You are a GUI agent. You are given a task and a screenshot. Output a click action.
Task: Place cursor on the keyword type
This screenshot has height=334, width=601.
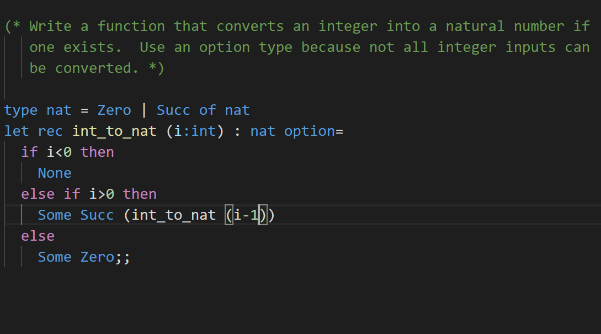pos(20,110)
